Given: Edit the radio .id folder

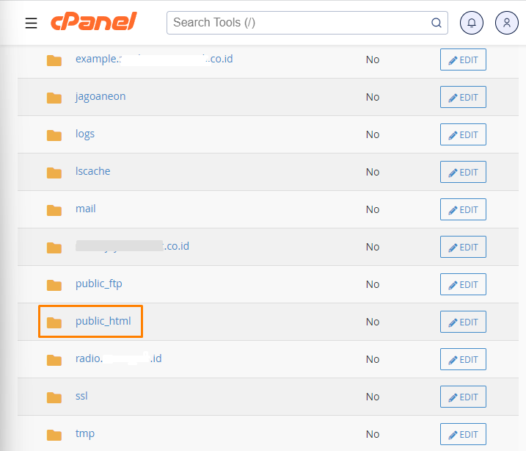Looking at the screenshot, I should point(463,359).
